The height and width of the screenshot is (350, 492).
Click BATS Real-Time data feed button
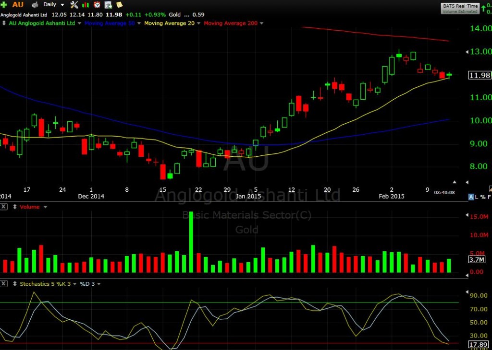(x=460, y=8)
